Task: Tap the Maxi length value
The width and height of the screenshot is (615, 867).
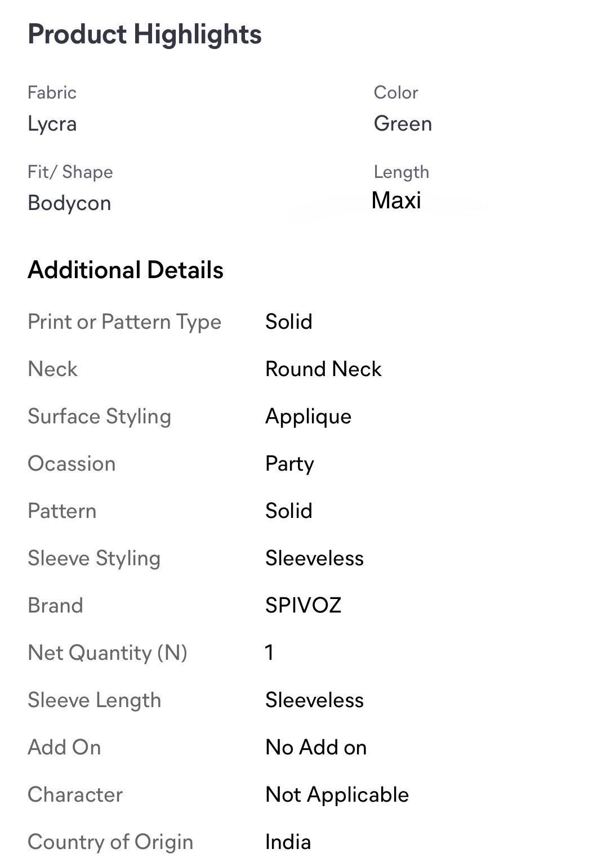Action: [x=396, y=200]
